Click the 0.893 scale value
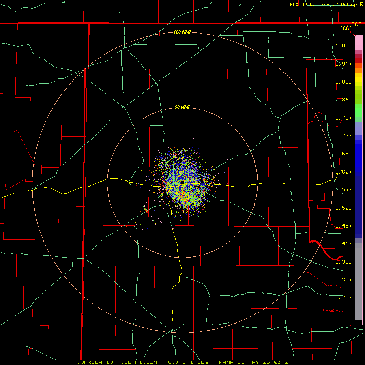Viewport: 365px width, 365px height. tap(344, 82)
